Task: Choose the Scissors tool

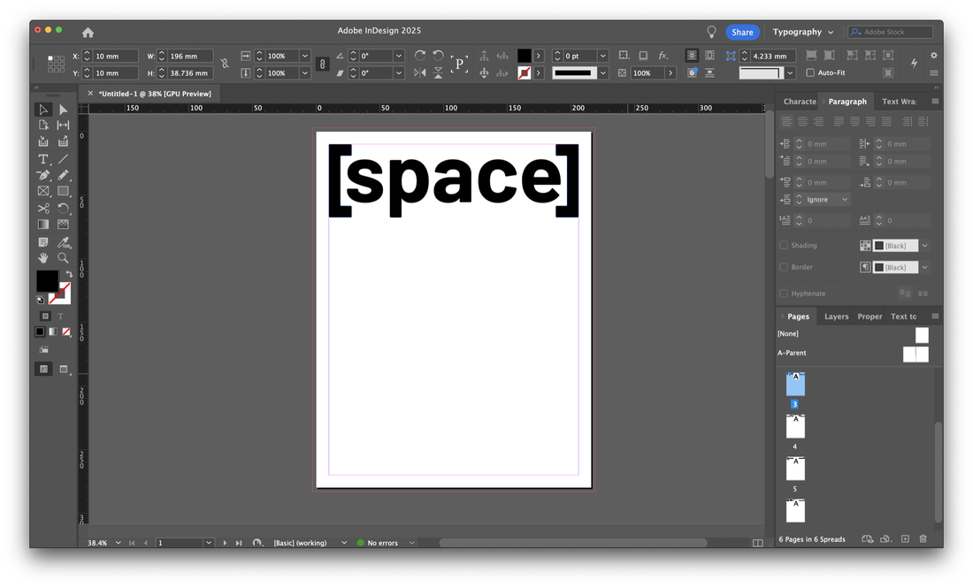Action: pos(43,209)
